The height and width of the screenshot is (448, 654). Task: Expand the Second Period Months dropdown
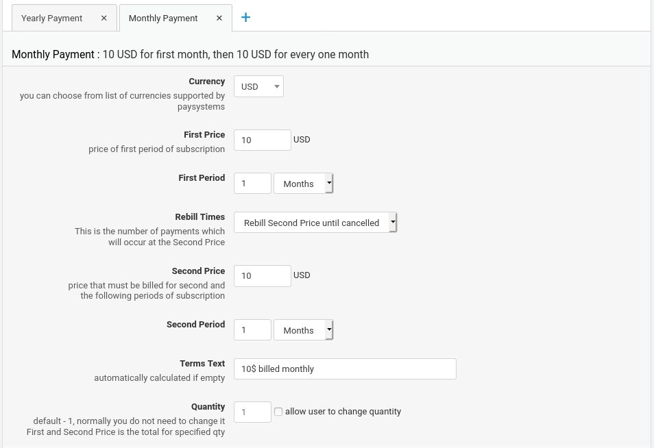coord(303,330)
